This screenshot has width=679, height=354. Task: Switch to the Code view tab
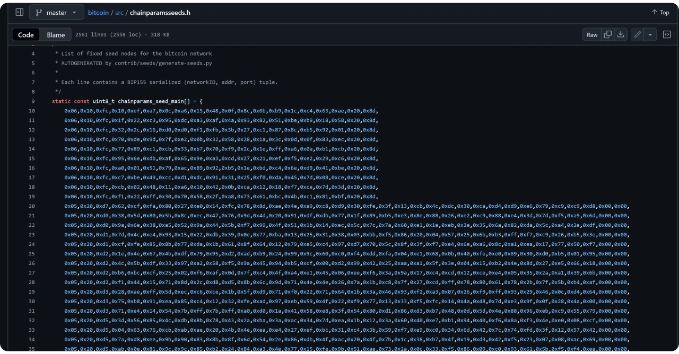tap(26, 35)
